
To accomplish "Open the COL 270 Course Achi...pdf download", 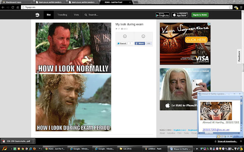I will pyautogui.click(x=17, y=141).
